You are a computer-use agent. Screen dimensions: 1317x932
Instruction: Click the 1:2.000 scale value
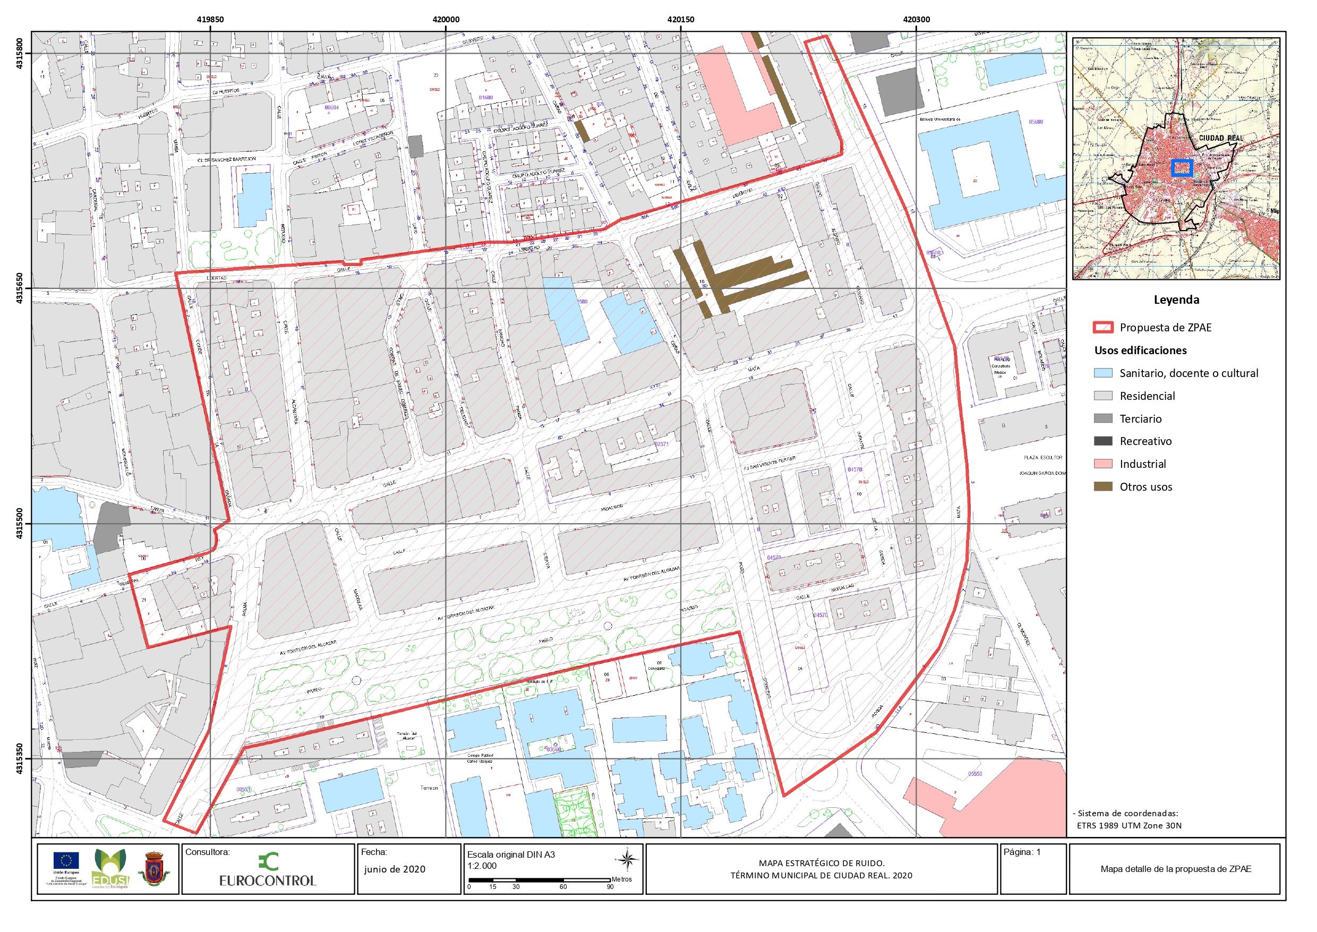tap(482, 866)
